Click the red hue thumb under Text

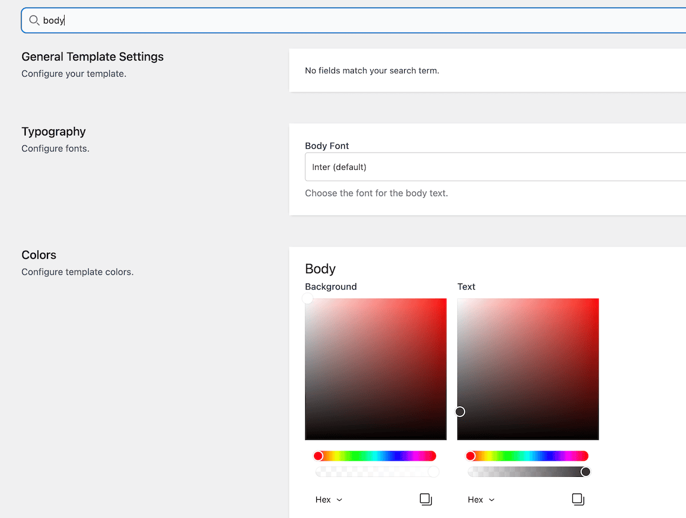click(x=470, y=456)
